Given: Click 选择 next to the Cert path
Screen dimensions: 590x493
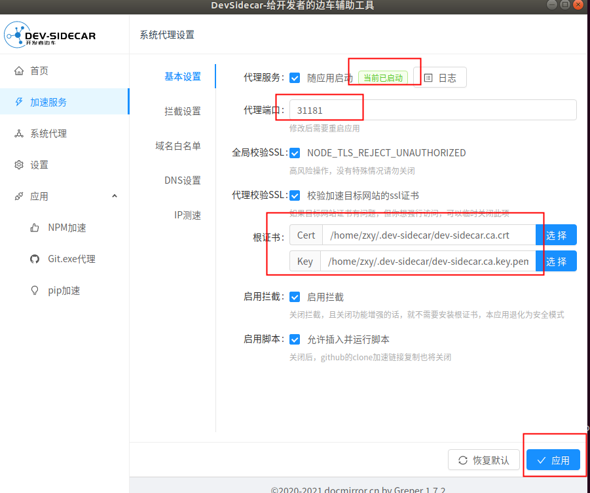Looking at the screenshot, I should pos(556,235).
